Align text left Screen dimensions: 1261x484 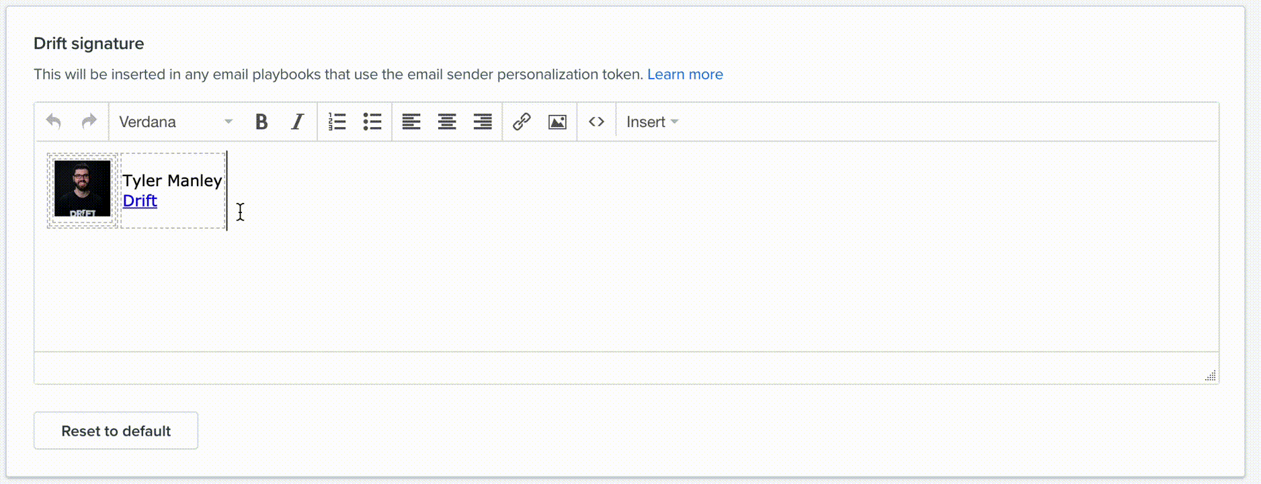point(411,122)
